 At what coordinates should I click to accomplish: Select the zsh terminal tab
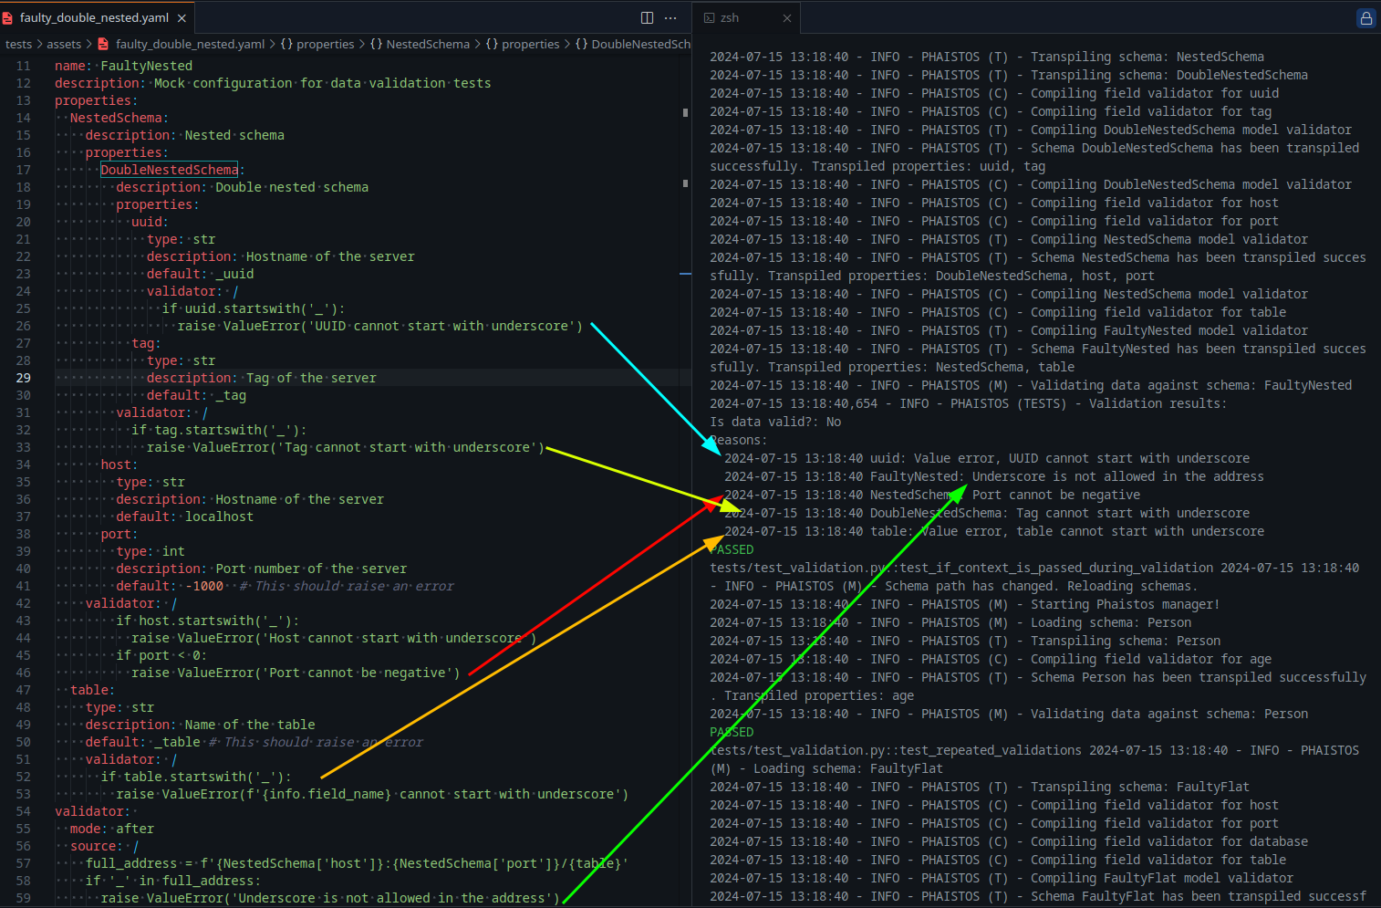[729, 17]
